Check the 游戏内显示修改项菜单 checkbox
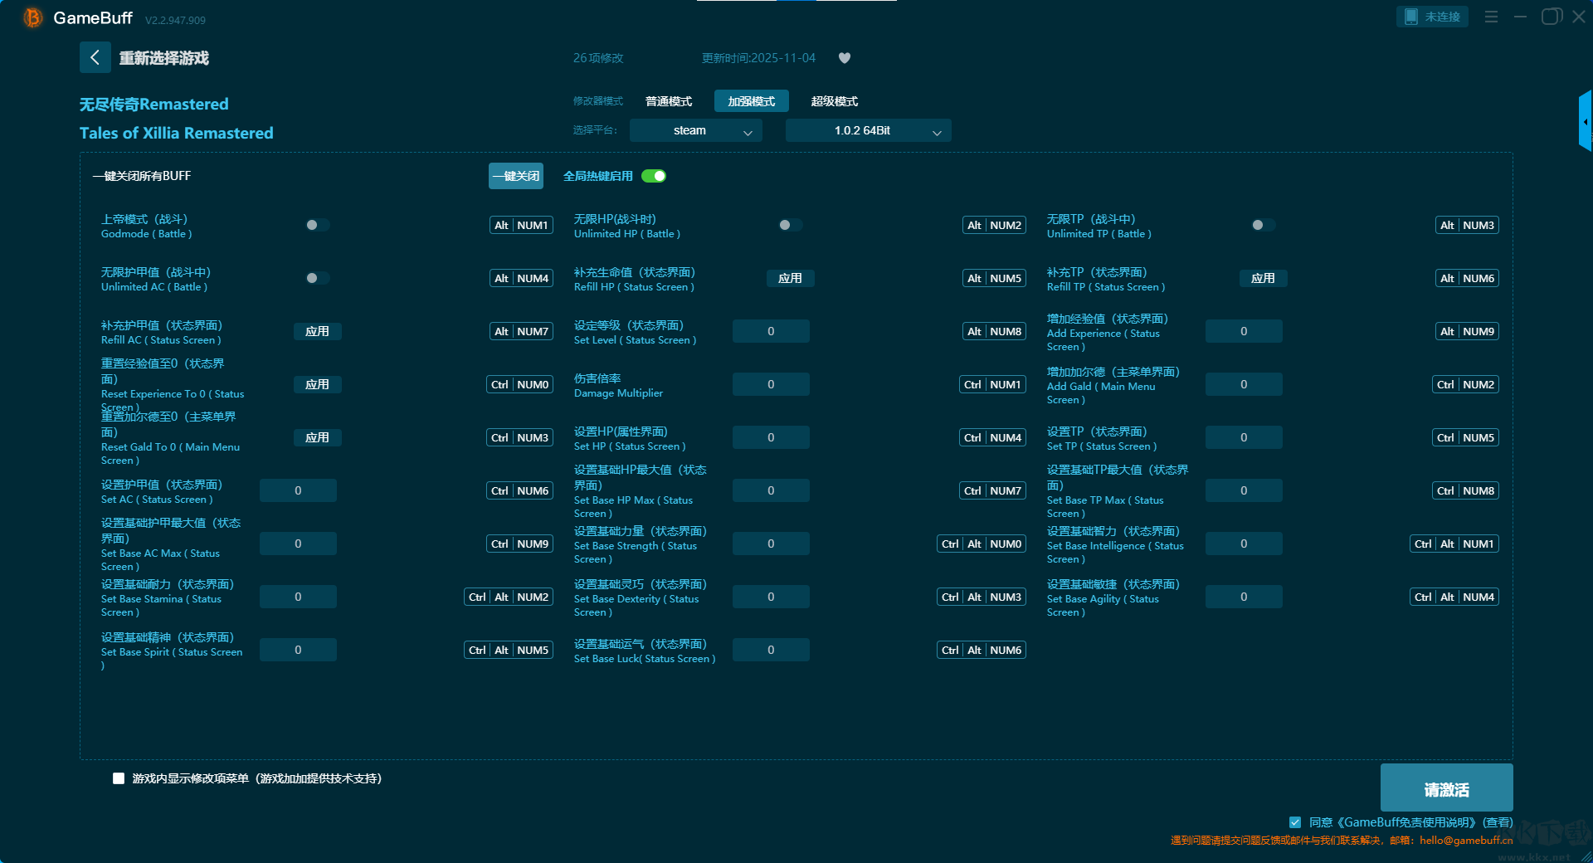Image resolution: width=1593 pixels, height=863 pixels. click(x=119, y=778)
